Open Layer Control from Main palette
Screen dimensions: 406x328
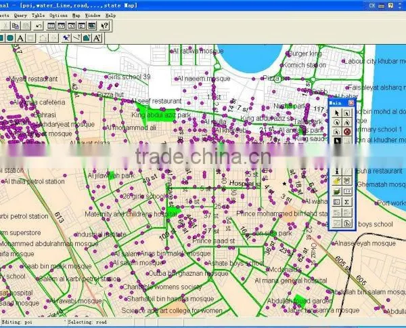click(x=336, y=192)
